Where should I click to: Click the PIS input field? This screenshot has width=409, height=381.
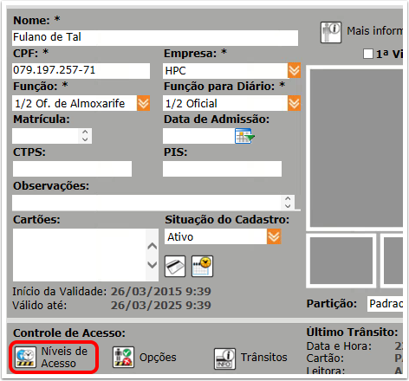222,169
